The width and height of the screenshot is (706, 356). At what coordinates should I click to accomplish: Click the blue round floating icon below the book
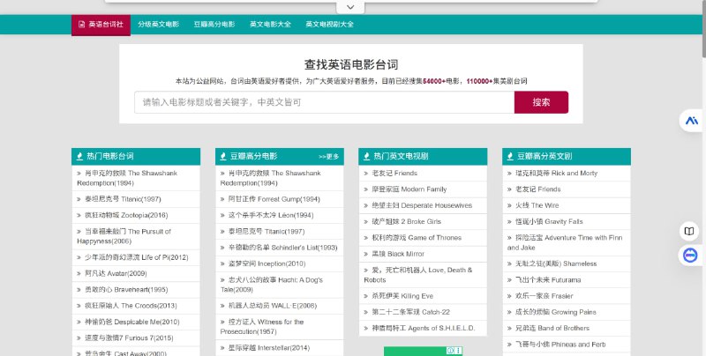pyautogui.click(x=690, y=255)
